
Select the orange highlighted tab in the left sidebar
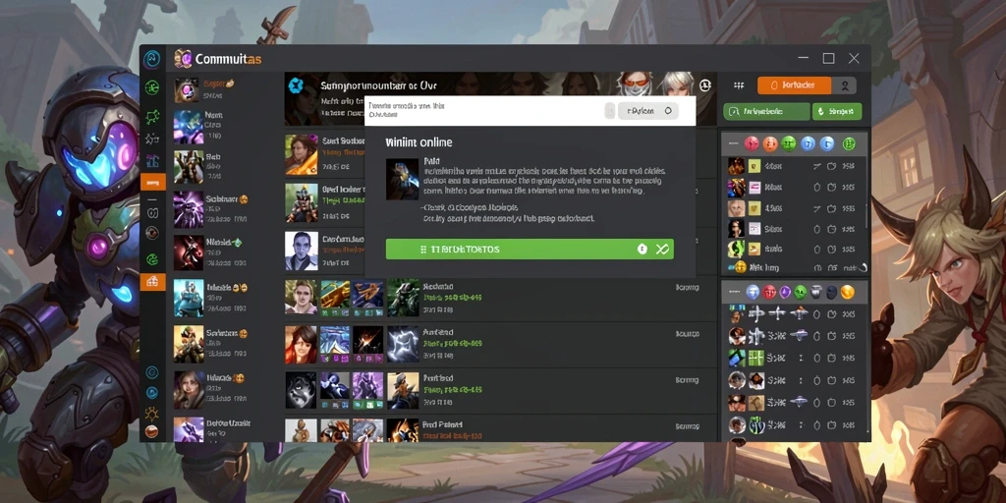(152, 182)
